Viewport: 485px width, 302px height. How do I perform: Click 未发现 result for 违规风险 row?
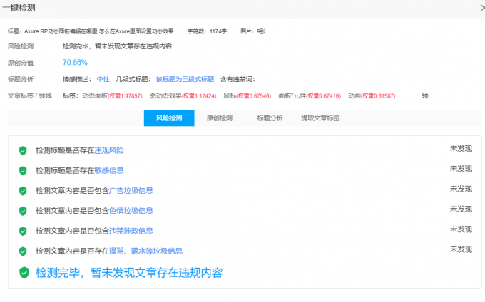(x=461, y=149)
